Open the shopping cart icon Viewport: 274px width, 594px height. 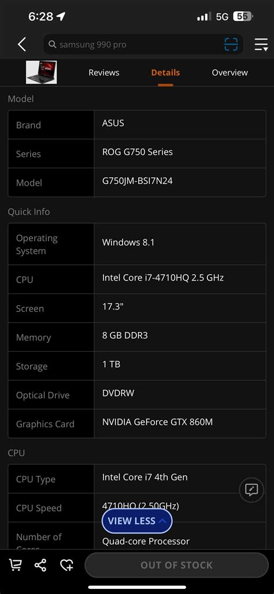(x=15, y=565)
